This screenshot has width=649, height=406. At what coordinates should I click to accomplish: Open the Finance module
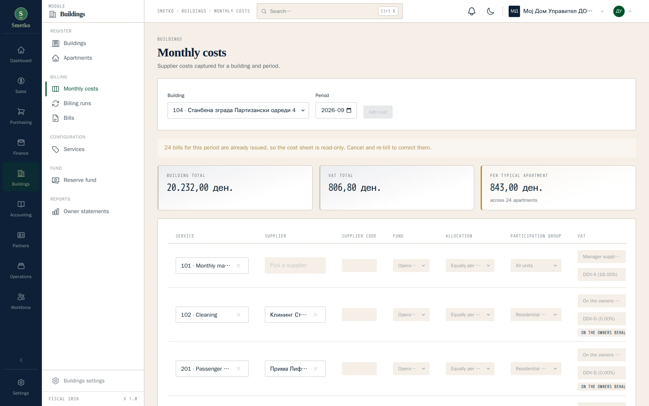click(x=21, y=147)
